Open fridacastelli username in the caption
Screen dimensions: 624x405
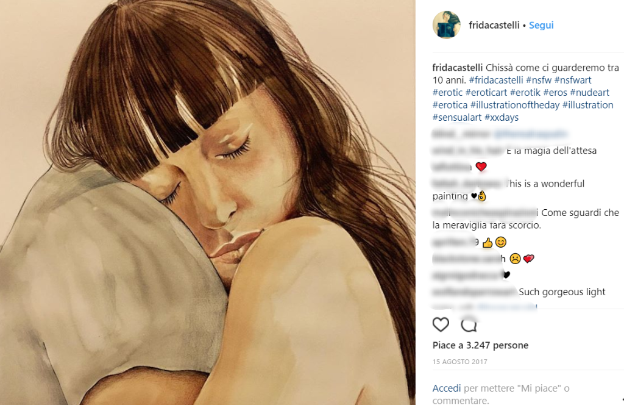point(458,68)
